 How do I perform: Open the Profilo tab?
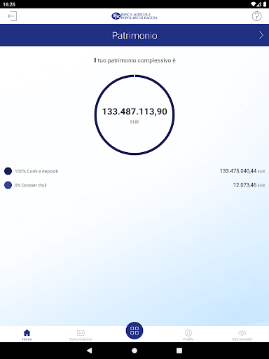tap(188, 334)
